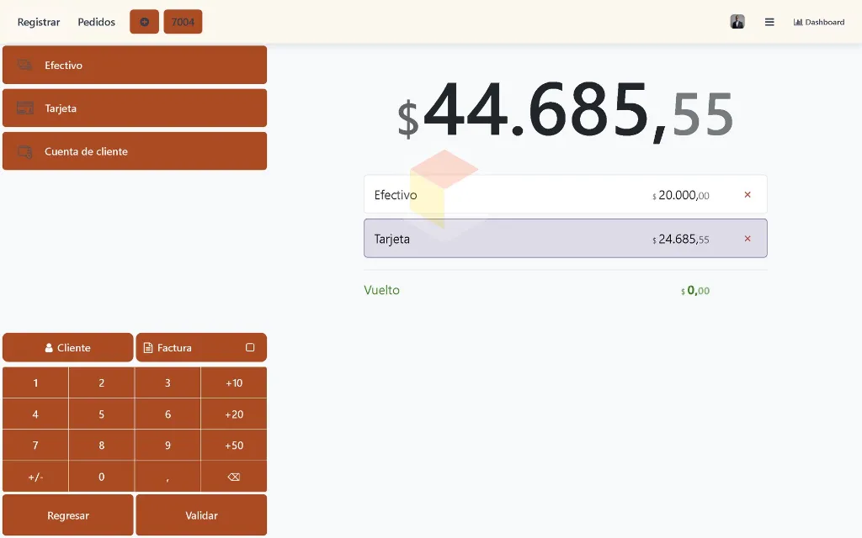Toggle sign with the +/- key
Viewport: 862px width, 538px height.
[x=35, y=477]
